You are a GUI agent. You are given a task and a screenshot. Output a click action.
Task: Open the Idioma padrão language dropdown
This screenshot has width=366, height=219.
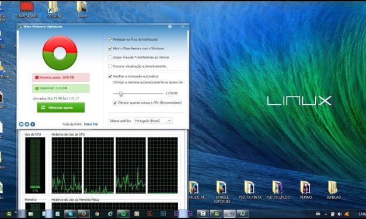click(153, 121)
